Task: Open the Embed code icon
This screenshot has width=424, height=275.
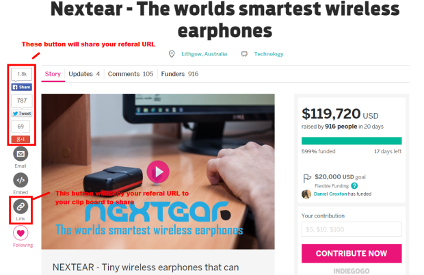Action: pyautogui.click(x=21, y=180)
